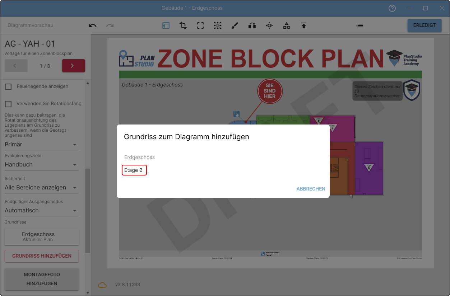Screen dimensions: 450x296
Task: Click the sidebar vertical scrollbar
Action: (88, 211)
